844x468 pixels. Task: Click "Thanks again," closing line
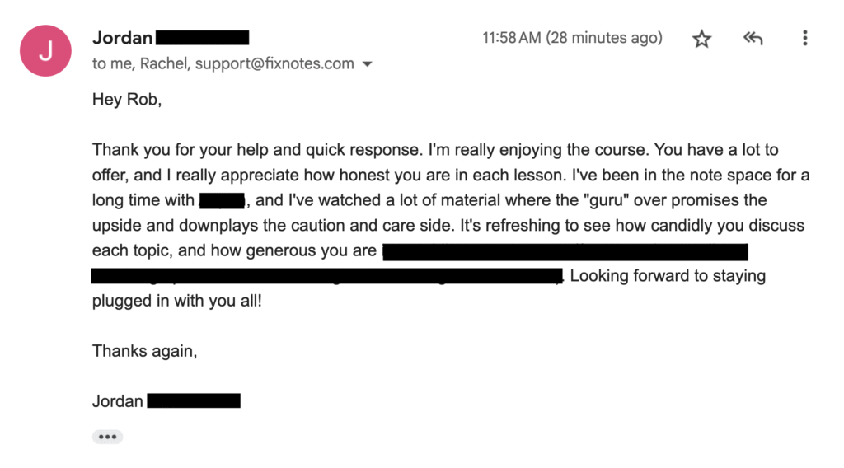point(145,350)
